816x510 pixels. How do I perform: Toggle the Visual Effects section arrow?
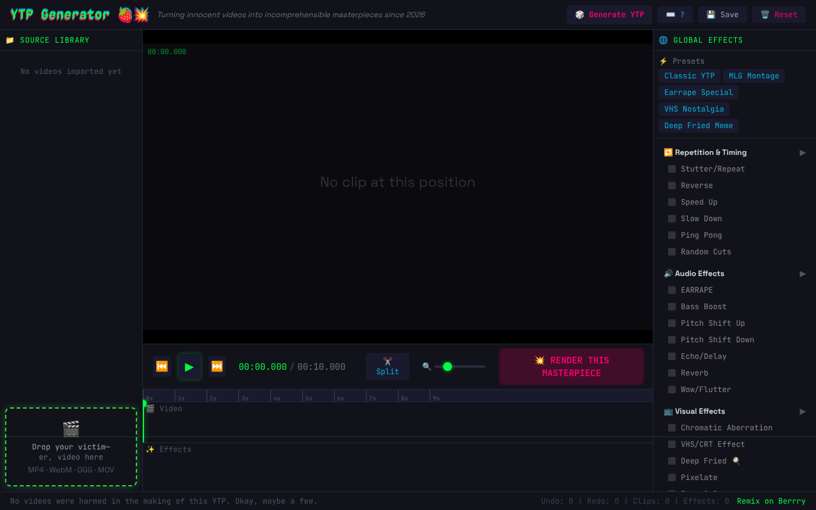[x=803, y=411]
